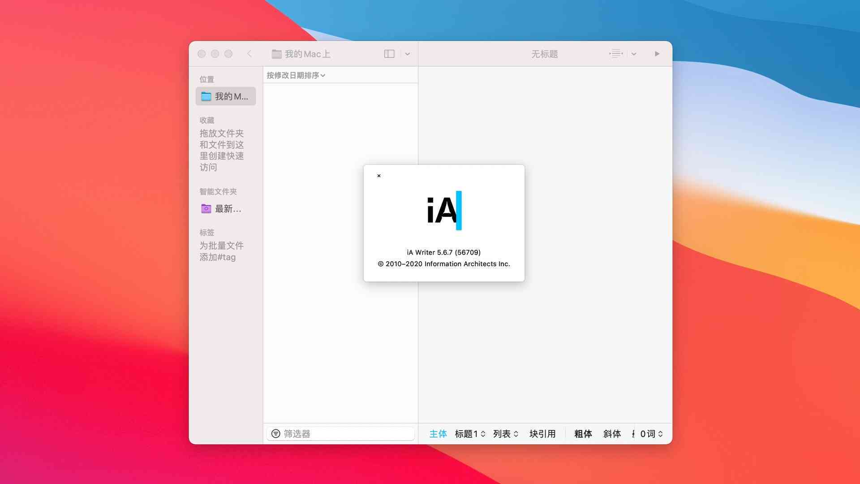Focus the 筛选器 filter input field
This screenshot has width=860, height=484.
[340, 434]
